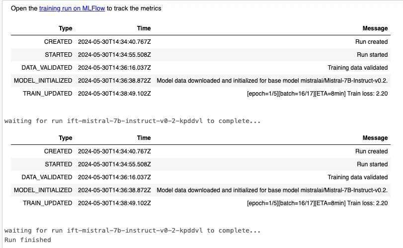Click the last 'waiting for run' line above Run finished
This screenshot has width=403, height=248.
coord(133,230)
